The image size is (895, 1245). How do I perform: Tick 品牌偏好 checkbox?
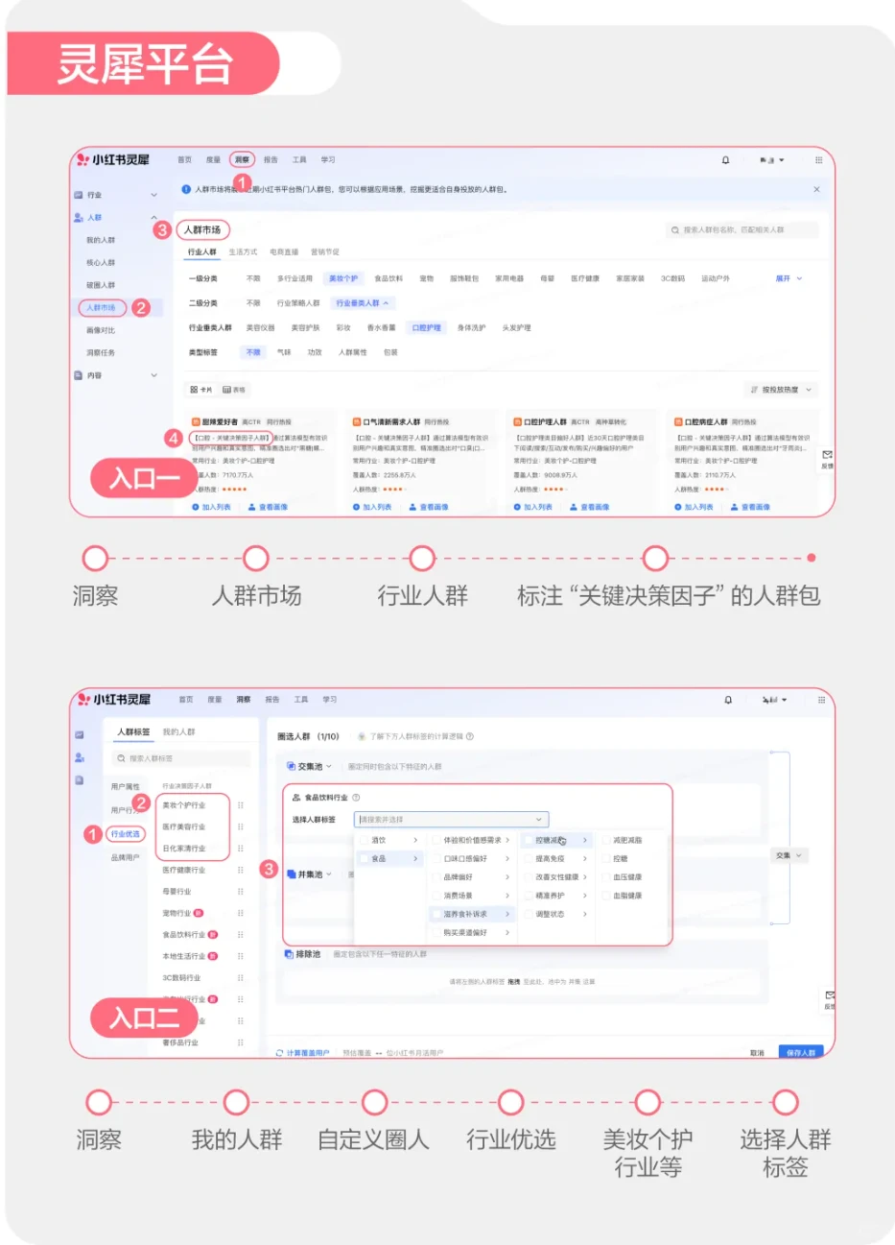pyautogui.click(x=437, y=876)
